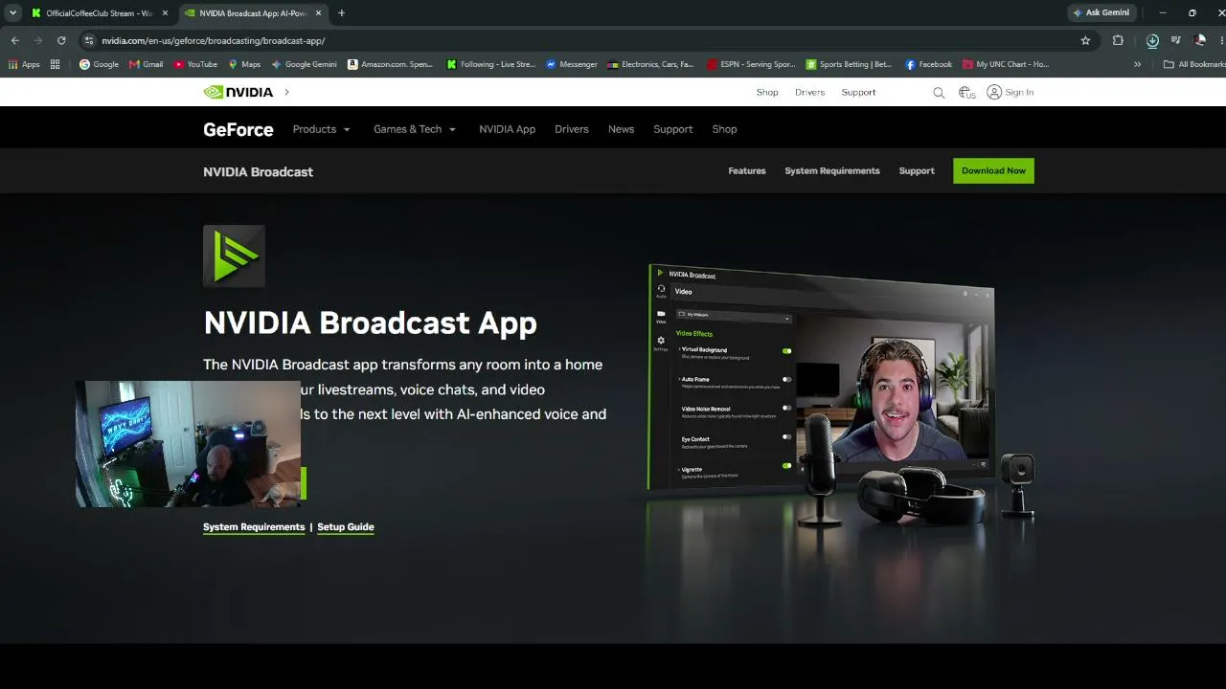This screenshot has height=689, width=1226.
Task: Open the YouTube bookmark
Action: coord(195,64)
